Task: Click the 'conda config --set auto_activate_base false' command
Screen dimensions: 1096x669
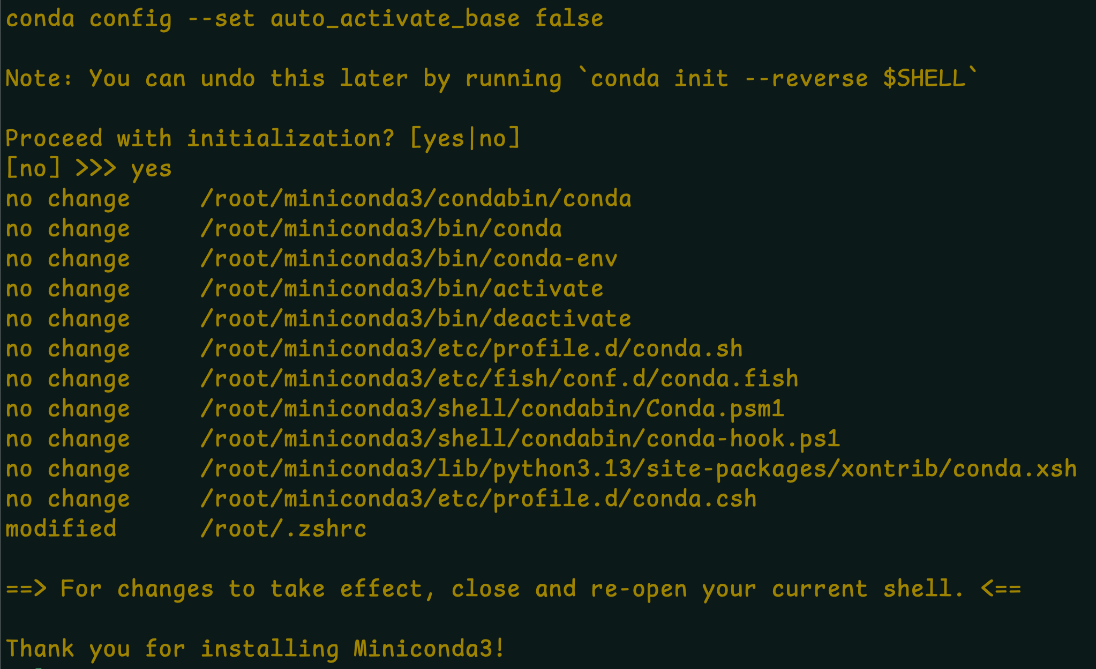Action: click(x=304, y=19)
